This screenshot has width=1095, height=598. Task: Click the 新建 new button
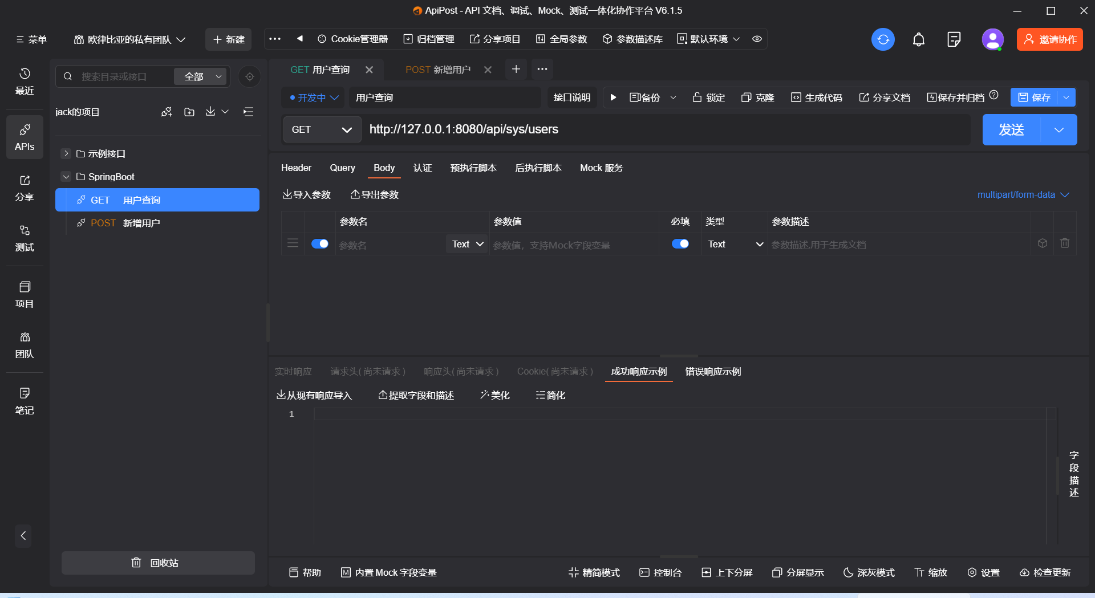[229, 39]
